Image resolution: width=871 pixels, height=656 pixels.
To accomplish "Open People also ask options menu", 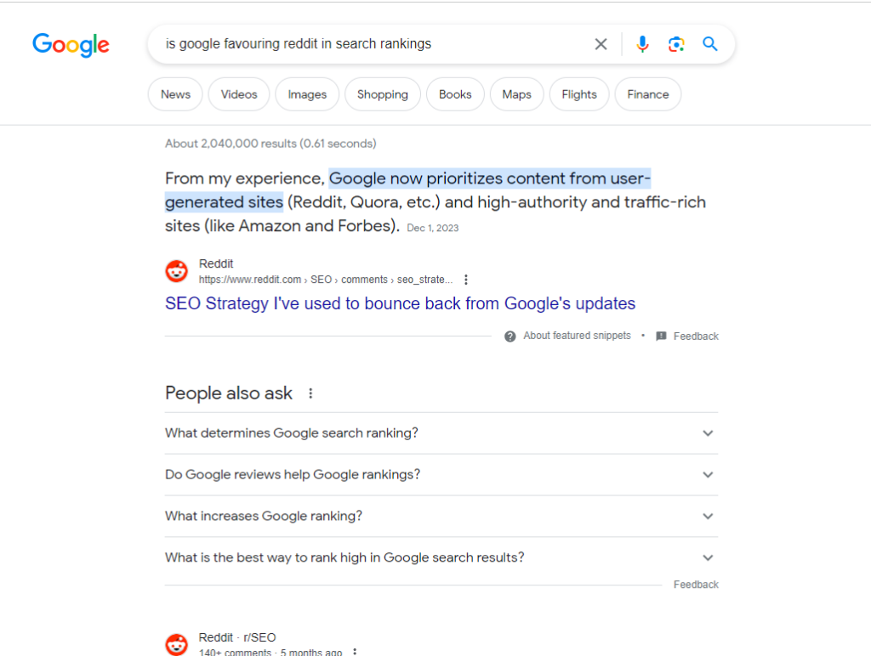I will point(310,393).
